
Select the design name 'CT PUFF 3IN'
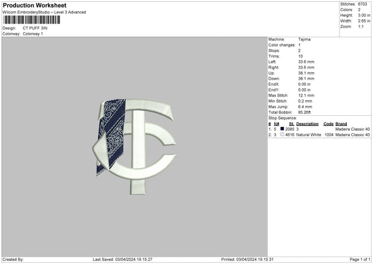35,28
